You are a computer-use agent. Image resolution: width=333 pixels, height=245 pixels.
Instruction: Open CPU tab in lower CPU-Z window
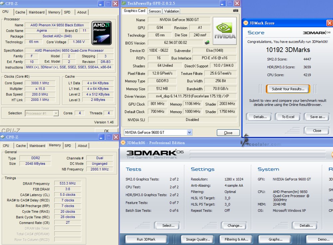[6, 146]
